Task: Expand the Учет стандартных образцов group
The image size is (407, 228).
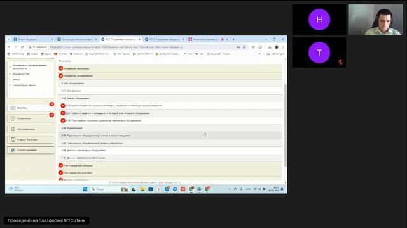Action: point(170,165)
